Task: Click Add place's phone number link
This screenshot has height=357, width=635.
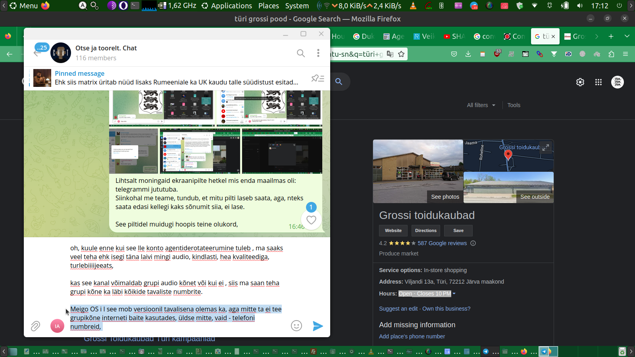Action: click(412, 336)
